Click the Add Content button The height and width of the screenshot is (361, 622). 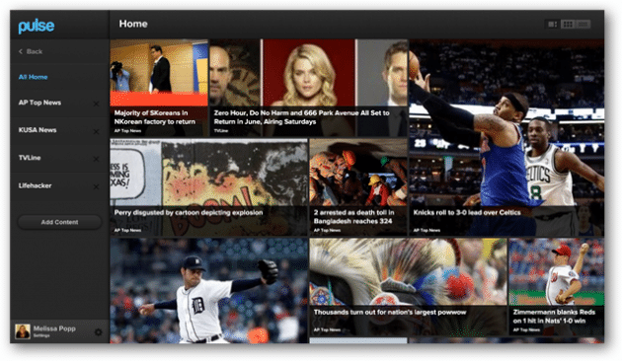[59, 222]
